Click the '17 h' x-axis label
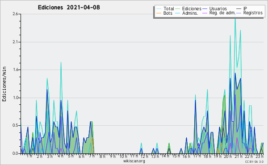This screenshot has height=165, width=268. 197,156
